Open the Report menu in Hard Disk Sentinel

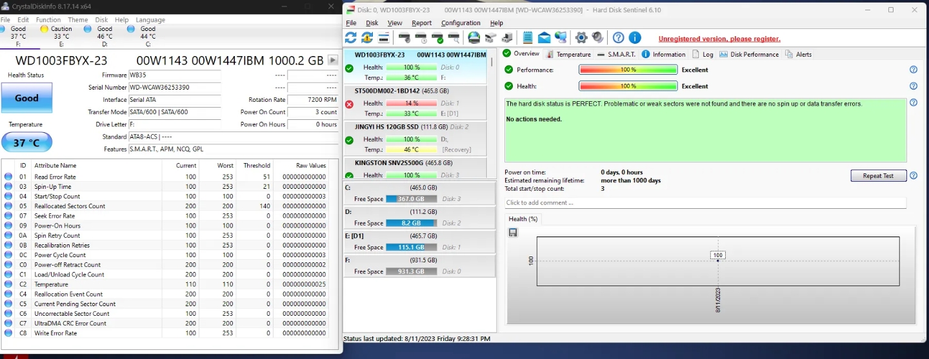(x=422, y=23)
